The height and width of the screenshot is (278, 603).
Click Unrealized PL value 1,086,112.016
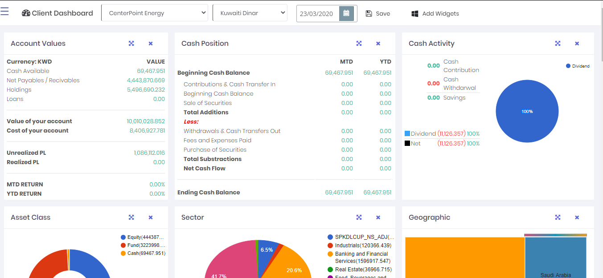tap(149, 153)
